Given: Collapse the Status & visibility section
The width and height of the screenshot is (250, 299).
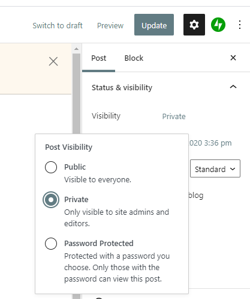Looking at the screenshot, I should point(233,87).
